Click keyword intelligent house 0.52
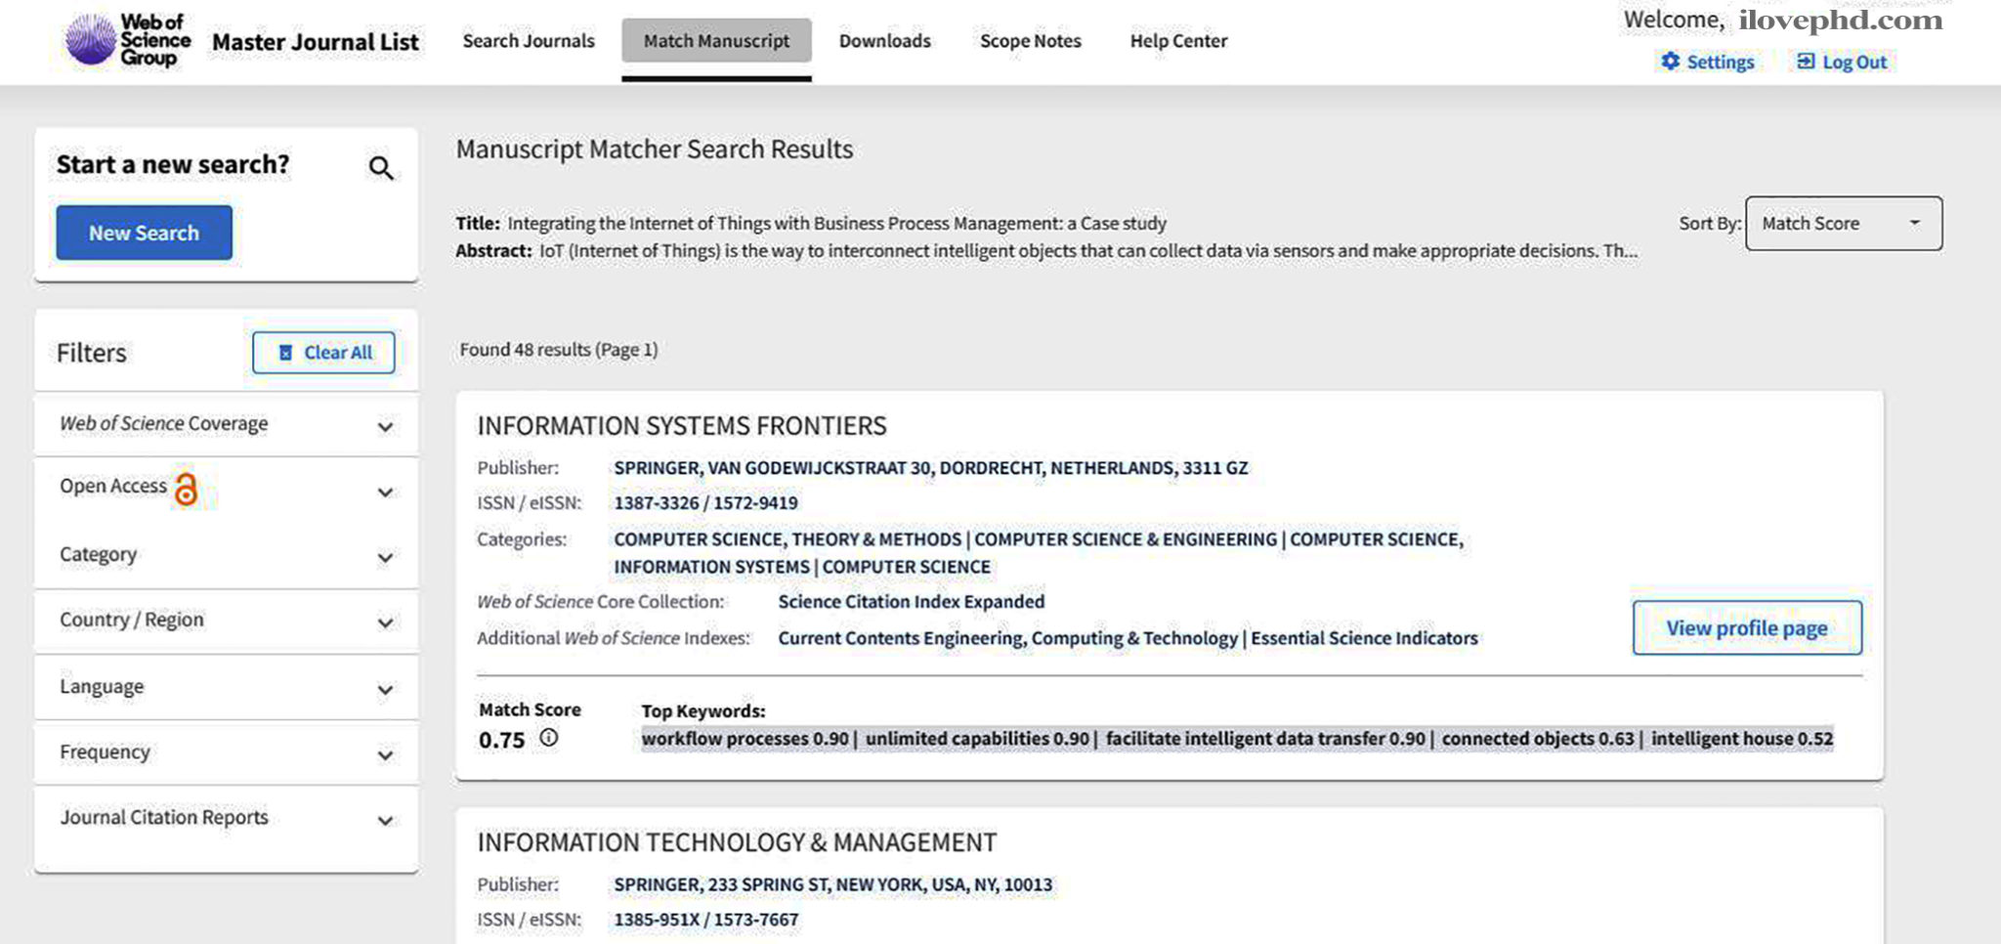This screenshot has width=2001, height=944. click(1742, 739)
